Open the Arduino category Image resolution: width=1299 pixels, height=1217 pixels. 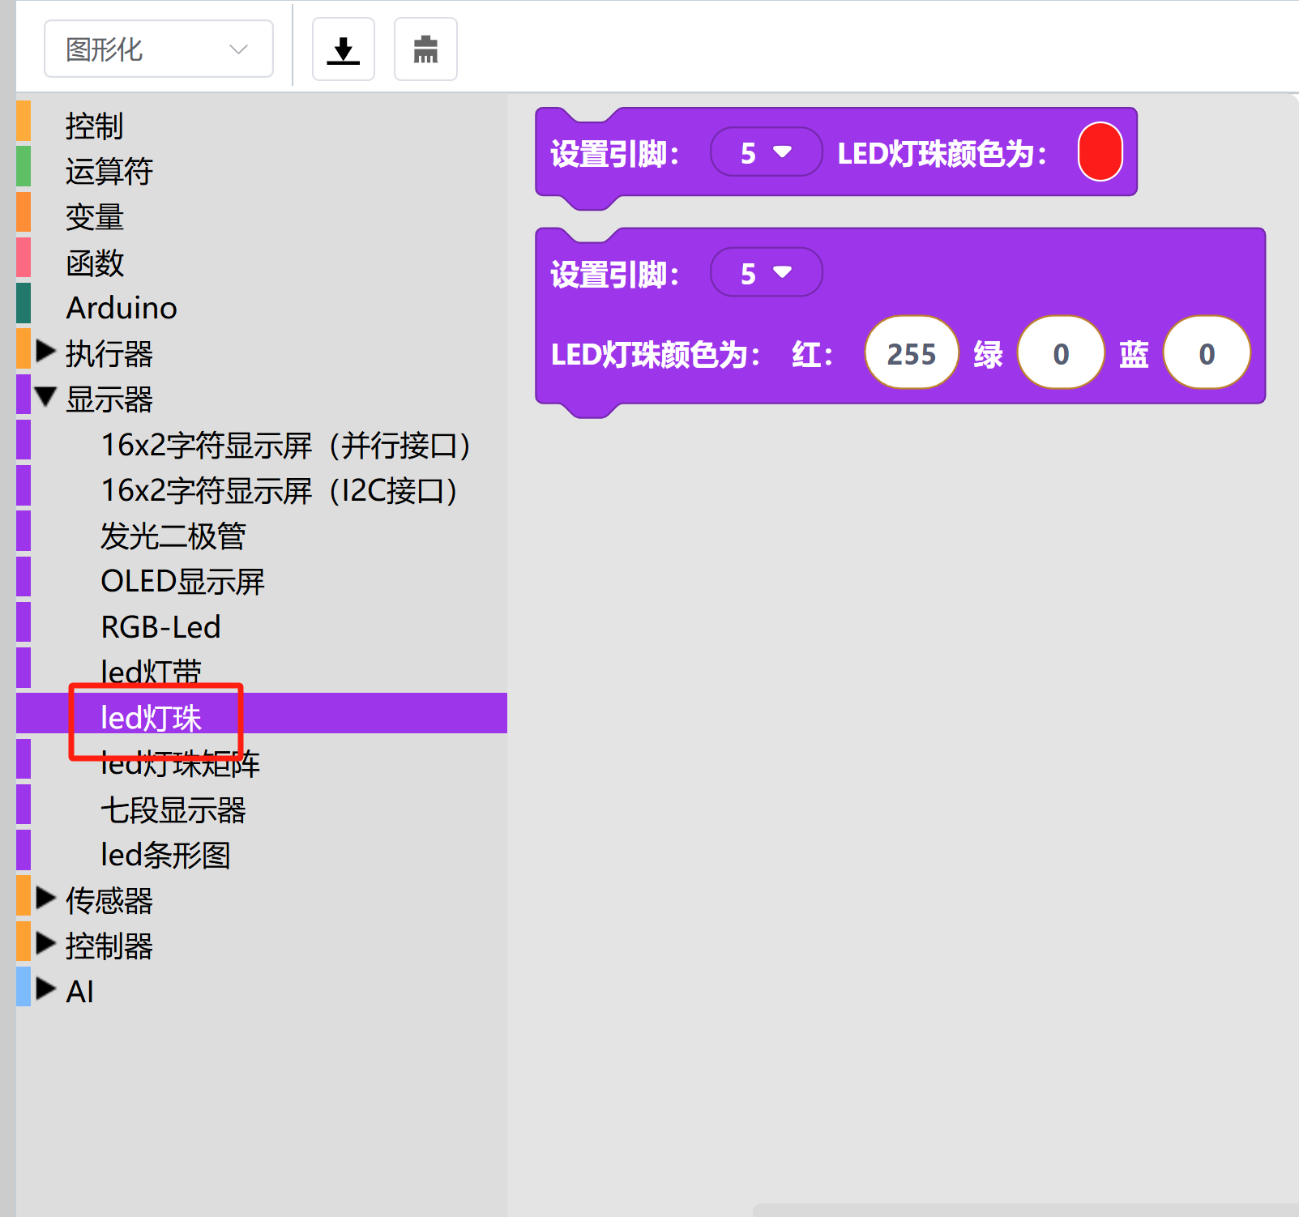pos(122,308)
